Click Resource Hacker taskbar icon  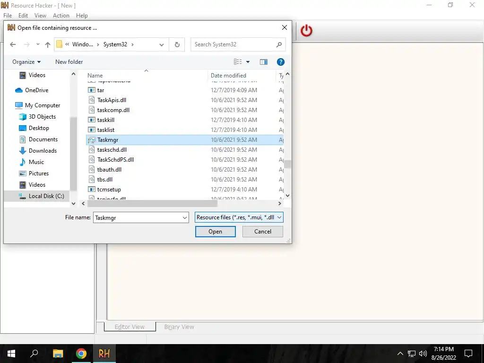coord(104,354)
